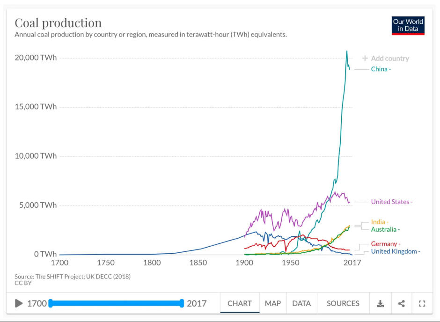
Task: Click the 2017 end year label in timeline
Action: click(x=197, y=303)
